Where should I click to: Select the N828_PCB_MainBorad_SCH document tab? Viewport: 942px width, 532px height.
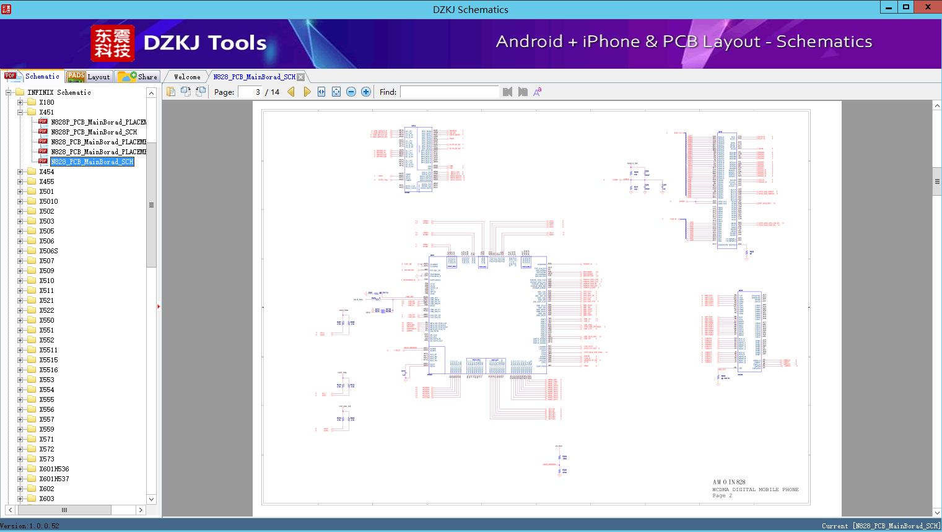254,77
